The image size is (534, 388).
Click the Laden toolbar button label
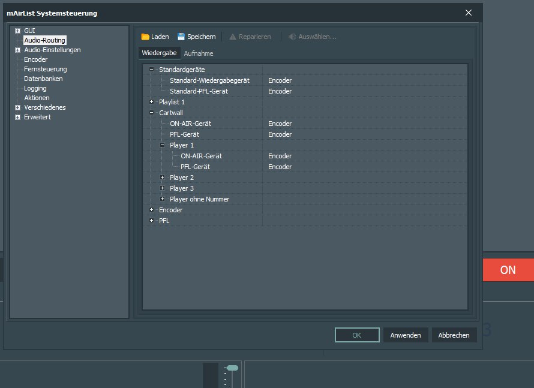160,37
